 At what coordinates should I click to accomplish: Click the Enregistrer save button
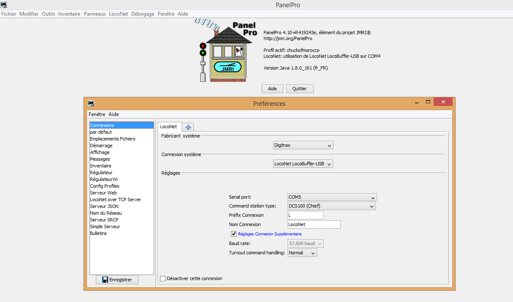117,280
